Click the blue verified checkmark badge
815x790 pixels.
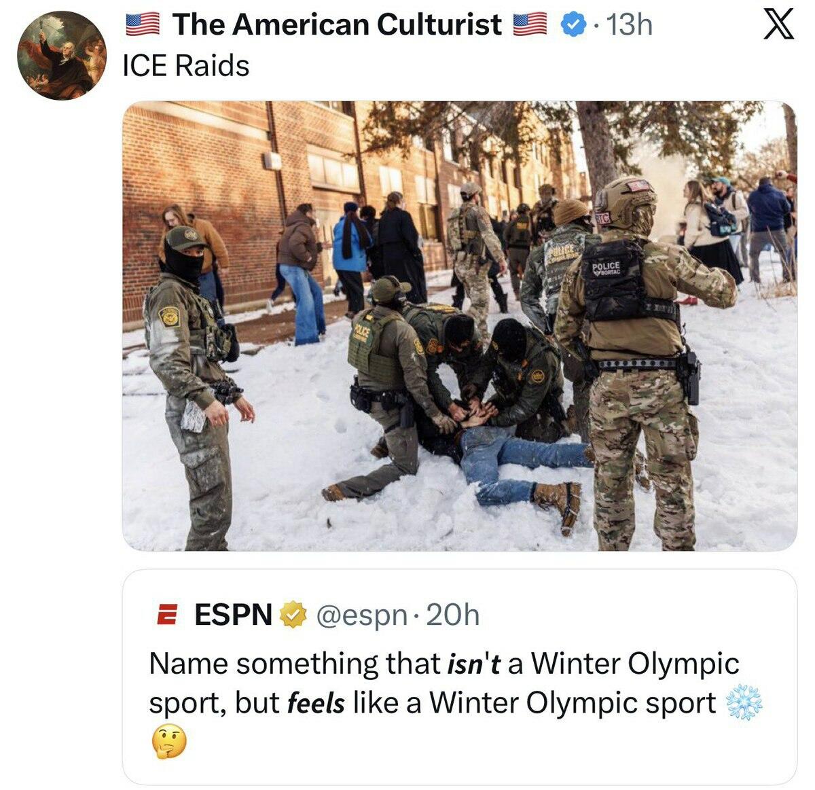tap(573, 25)
